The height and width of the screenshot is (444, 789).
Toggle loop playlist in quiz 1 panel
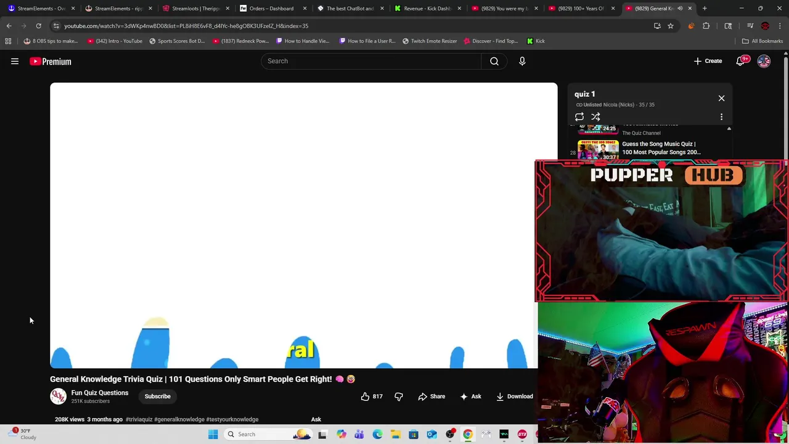(x=579, y=117)
